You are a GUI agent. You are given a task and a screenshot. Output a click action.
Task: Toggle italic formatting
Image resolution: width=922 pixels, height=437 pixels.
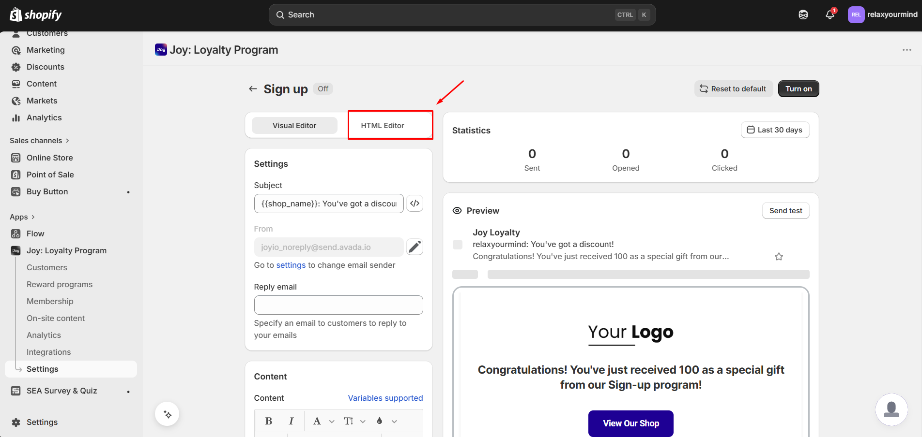pyautogui.click(x=291, y=421)
